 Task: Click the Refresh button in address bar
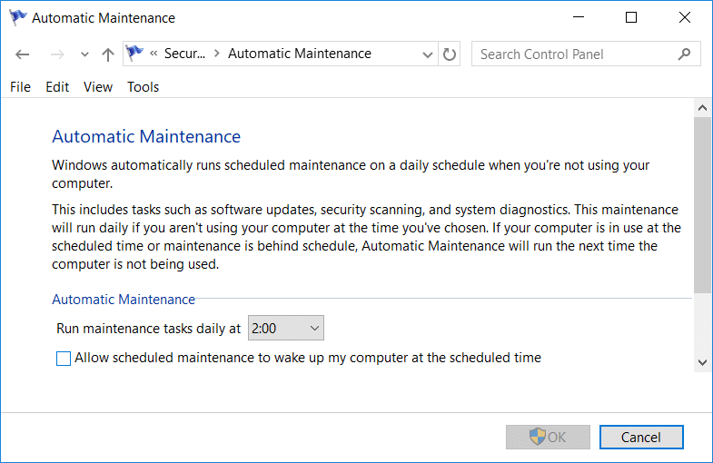point(450,54)
